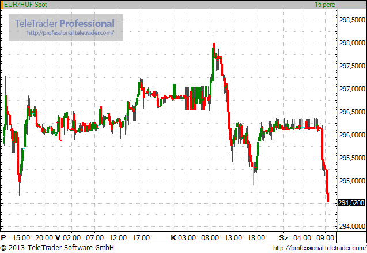Click the Sz day marker on time axis
367x253 pixels.
283,238
